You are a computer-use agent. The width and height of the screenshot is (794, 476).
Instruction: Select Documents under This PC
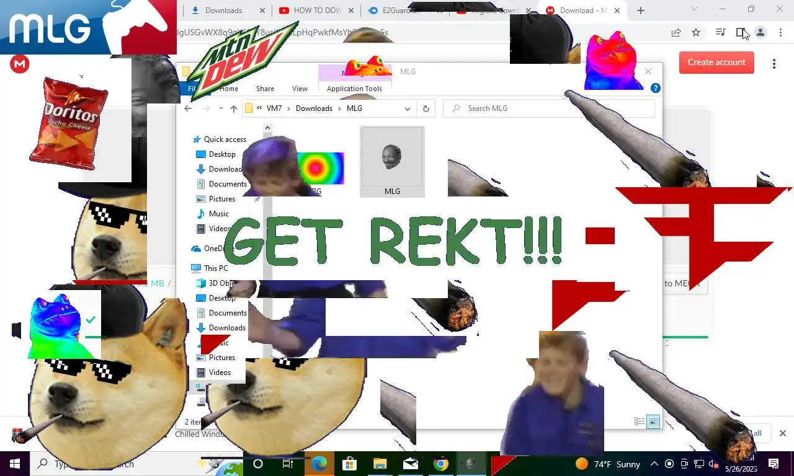(221, 313)
